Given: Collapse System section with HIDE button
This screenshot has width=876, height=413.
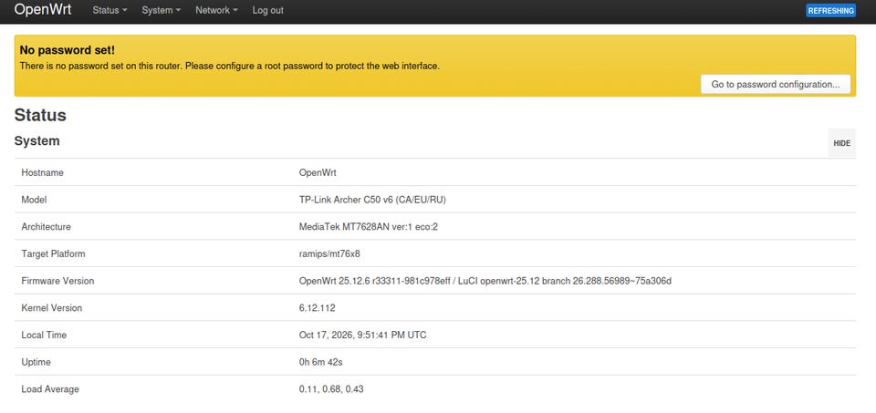Looking at the screenshot, I should click(841, 143).
